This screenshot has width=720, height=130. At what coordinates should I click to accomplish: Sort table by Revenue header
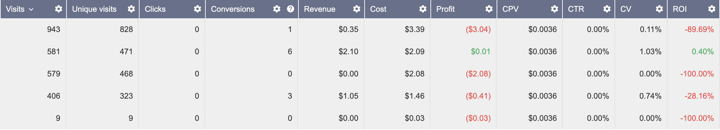(320, 9)
